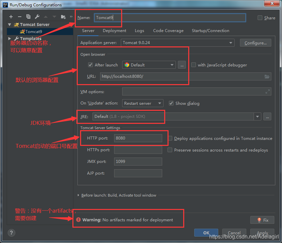Image resolution: width=282 pixels, height=243 pixels.
Task: Switch to the Server tab
Action: click(88, 31)
